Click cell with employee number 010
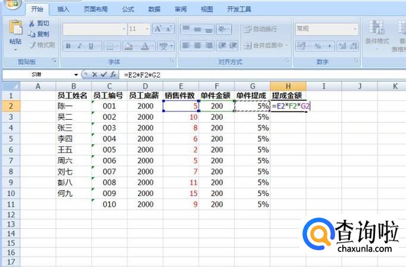The width and height of the screenshot is (406, 267). 110,204
